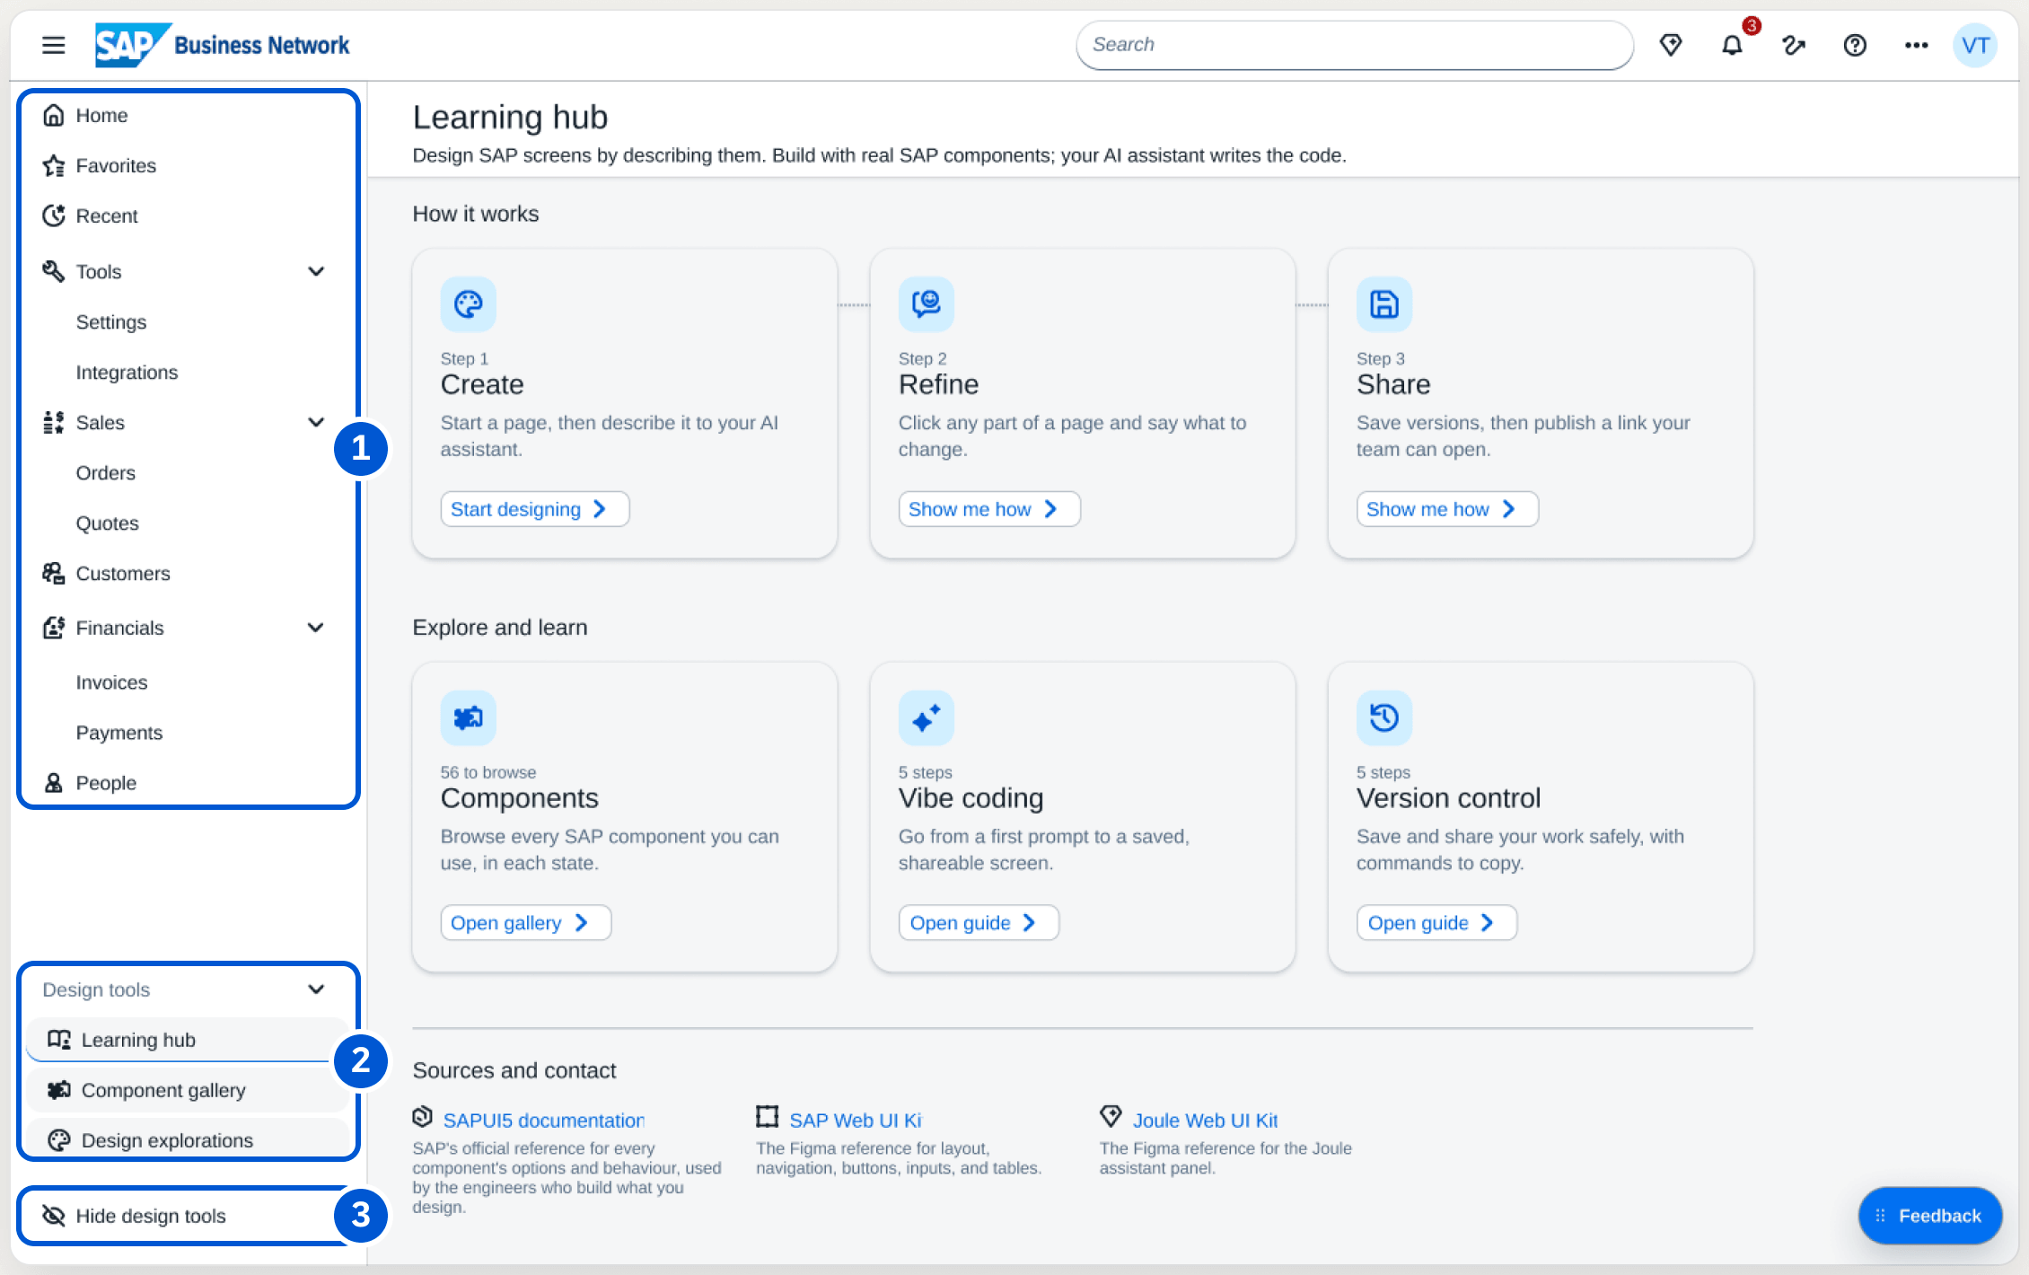Click the squiggly arrow icon in header
This screenshot has width=2029, height=1275.
1794,45
